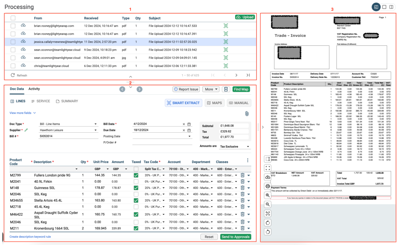Image resolution: width=399 pixels, height=247 pixels.
Task: Click the green Upload button
Action: (x=245, y=17)
